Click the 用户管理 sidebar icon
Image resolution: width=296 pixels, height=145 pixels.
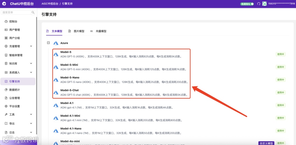(x=6, y=30)
